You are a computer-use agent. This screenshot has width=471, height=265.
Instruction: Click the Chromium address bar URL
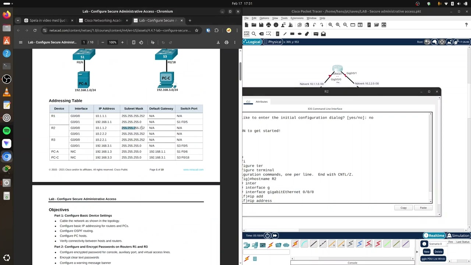(120, 31)
